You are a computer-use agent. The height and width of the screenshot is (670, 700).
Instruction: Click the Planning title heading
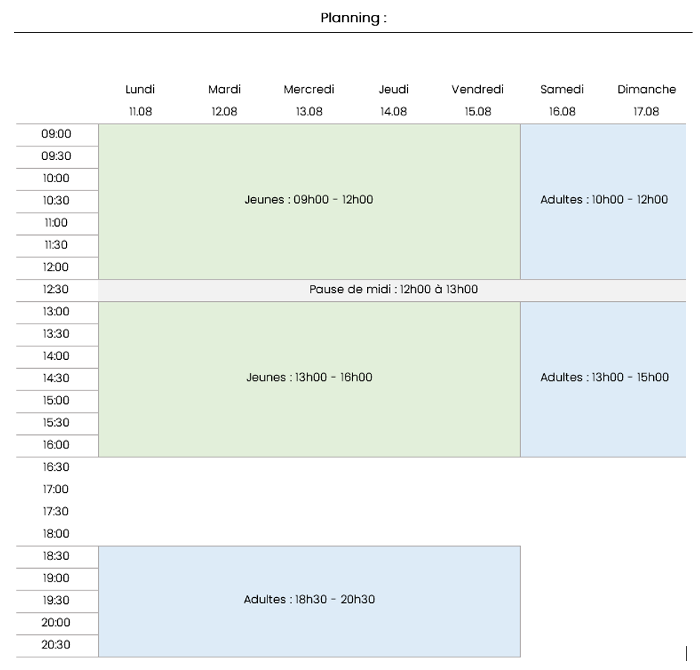click(x=354, y=18)
